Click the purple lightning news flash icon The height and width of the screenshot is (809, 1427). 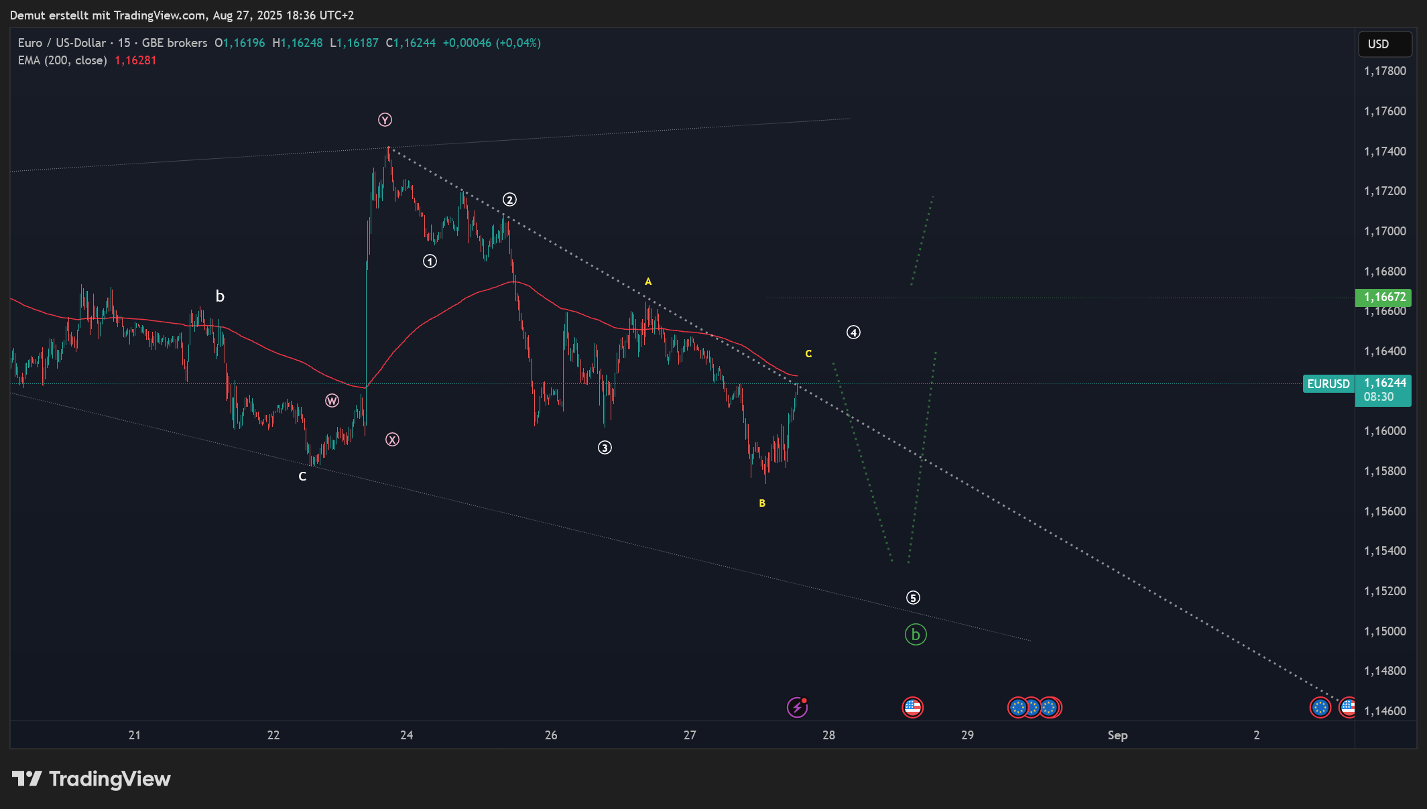tap(796, 707)
